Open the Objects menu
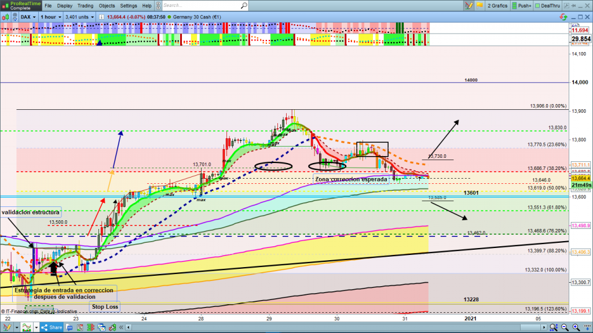593x333 pixels. pos(107,5)
